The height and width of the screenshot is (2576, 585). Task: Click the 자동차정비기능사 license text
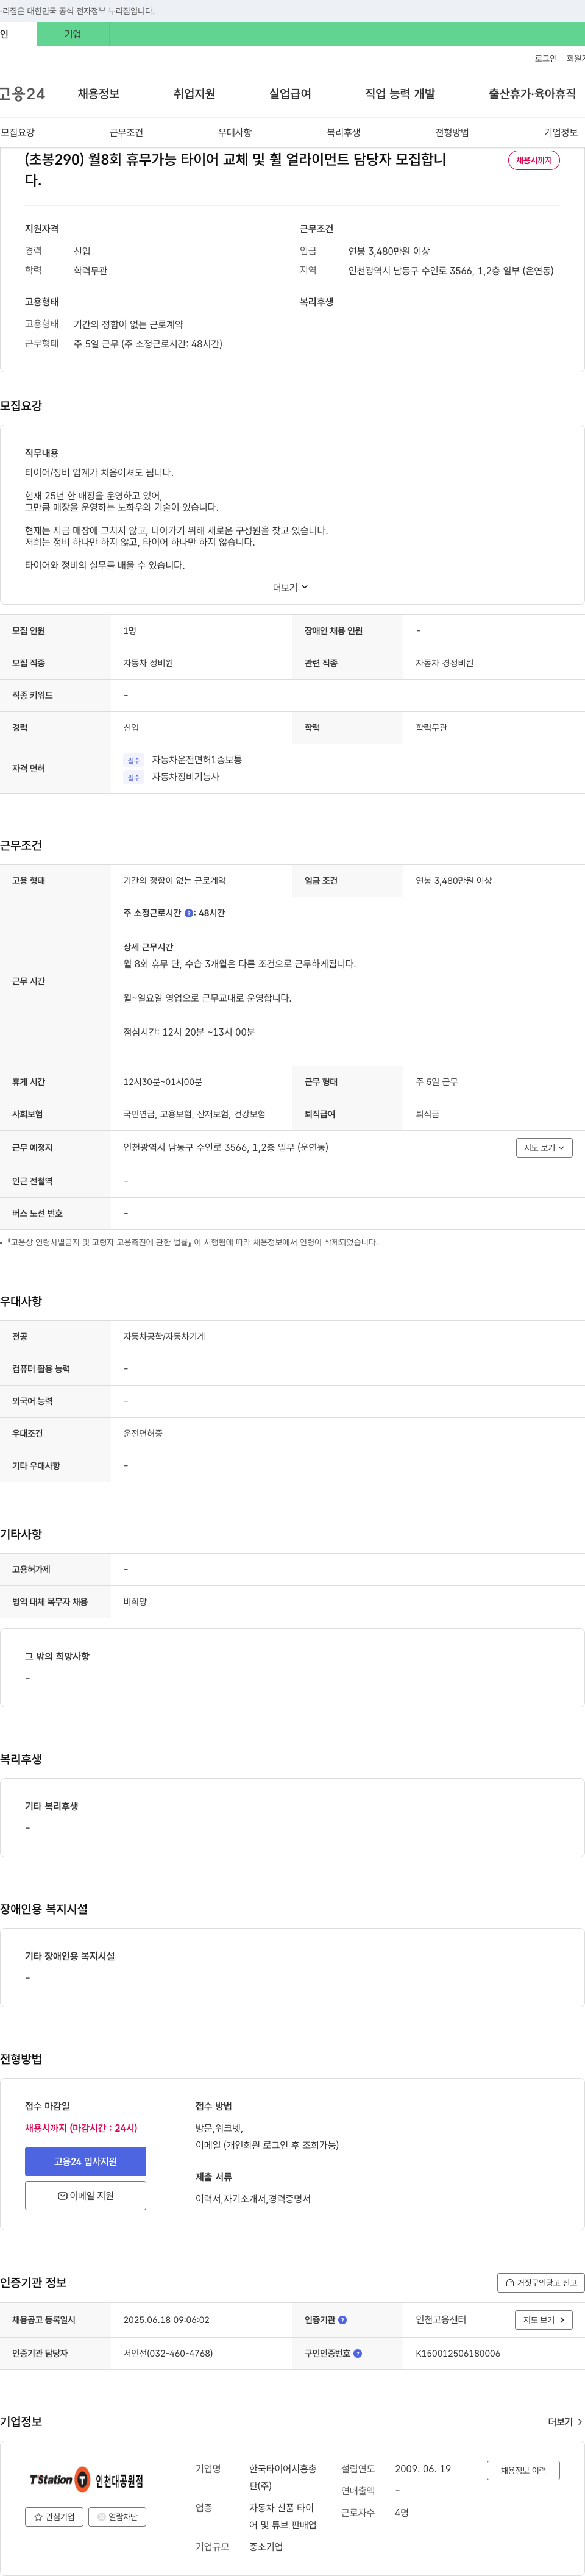click(186, 777)
